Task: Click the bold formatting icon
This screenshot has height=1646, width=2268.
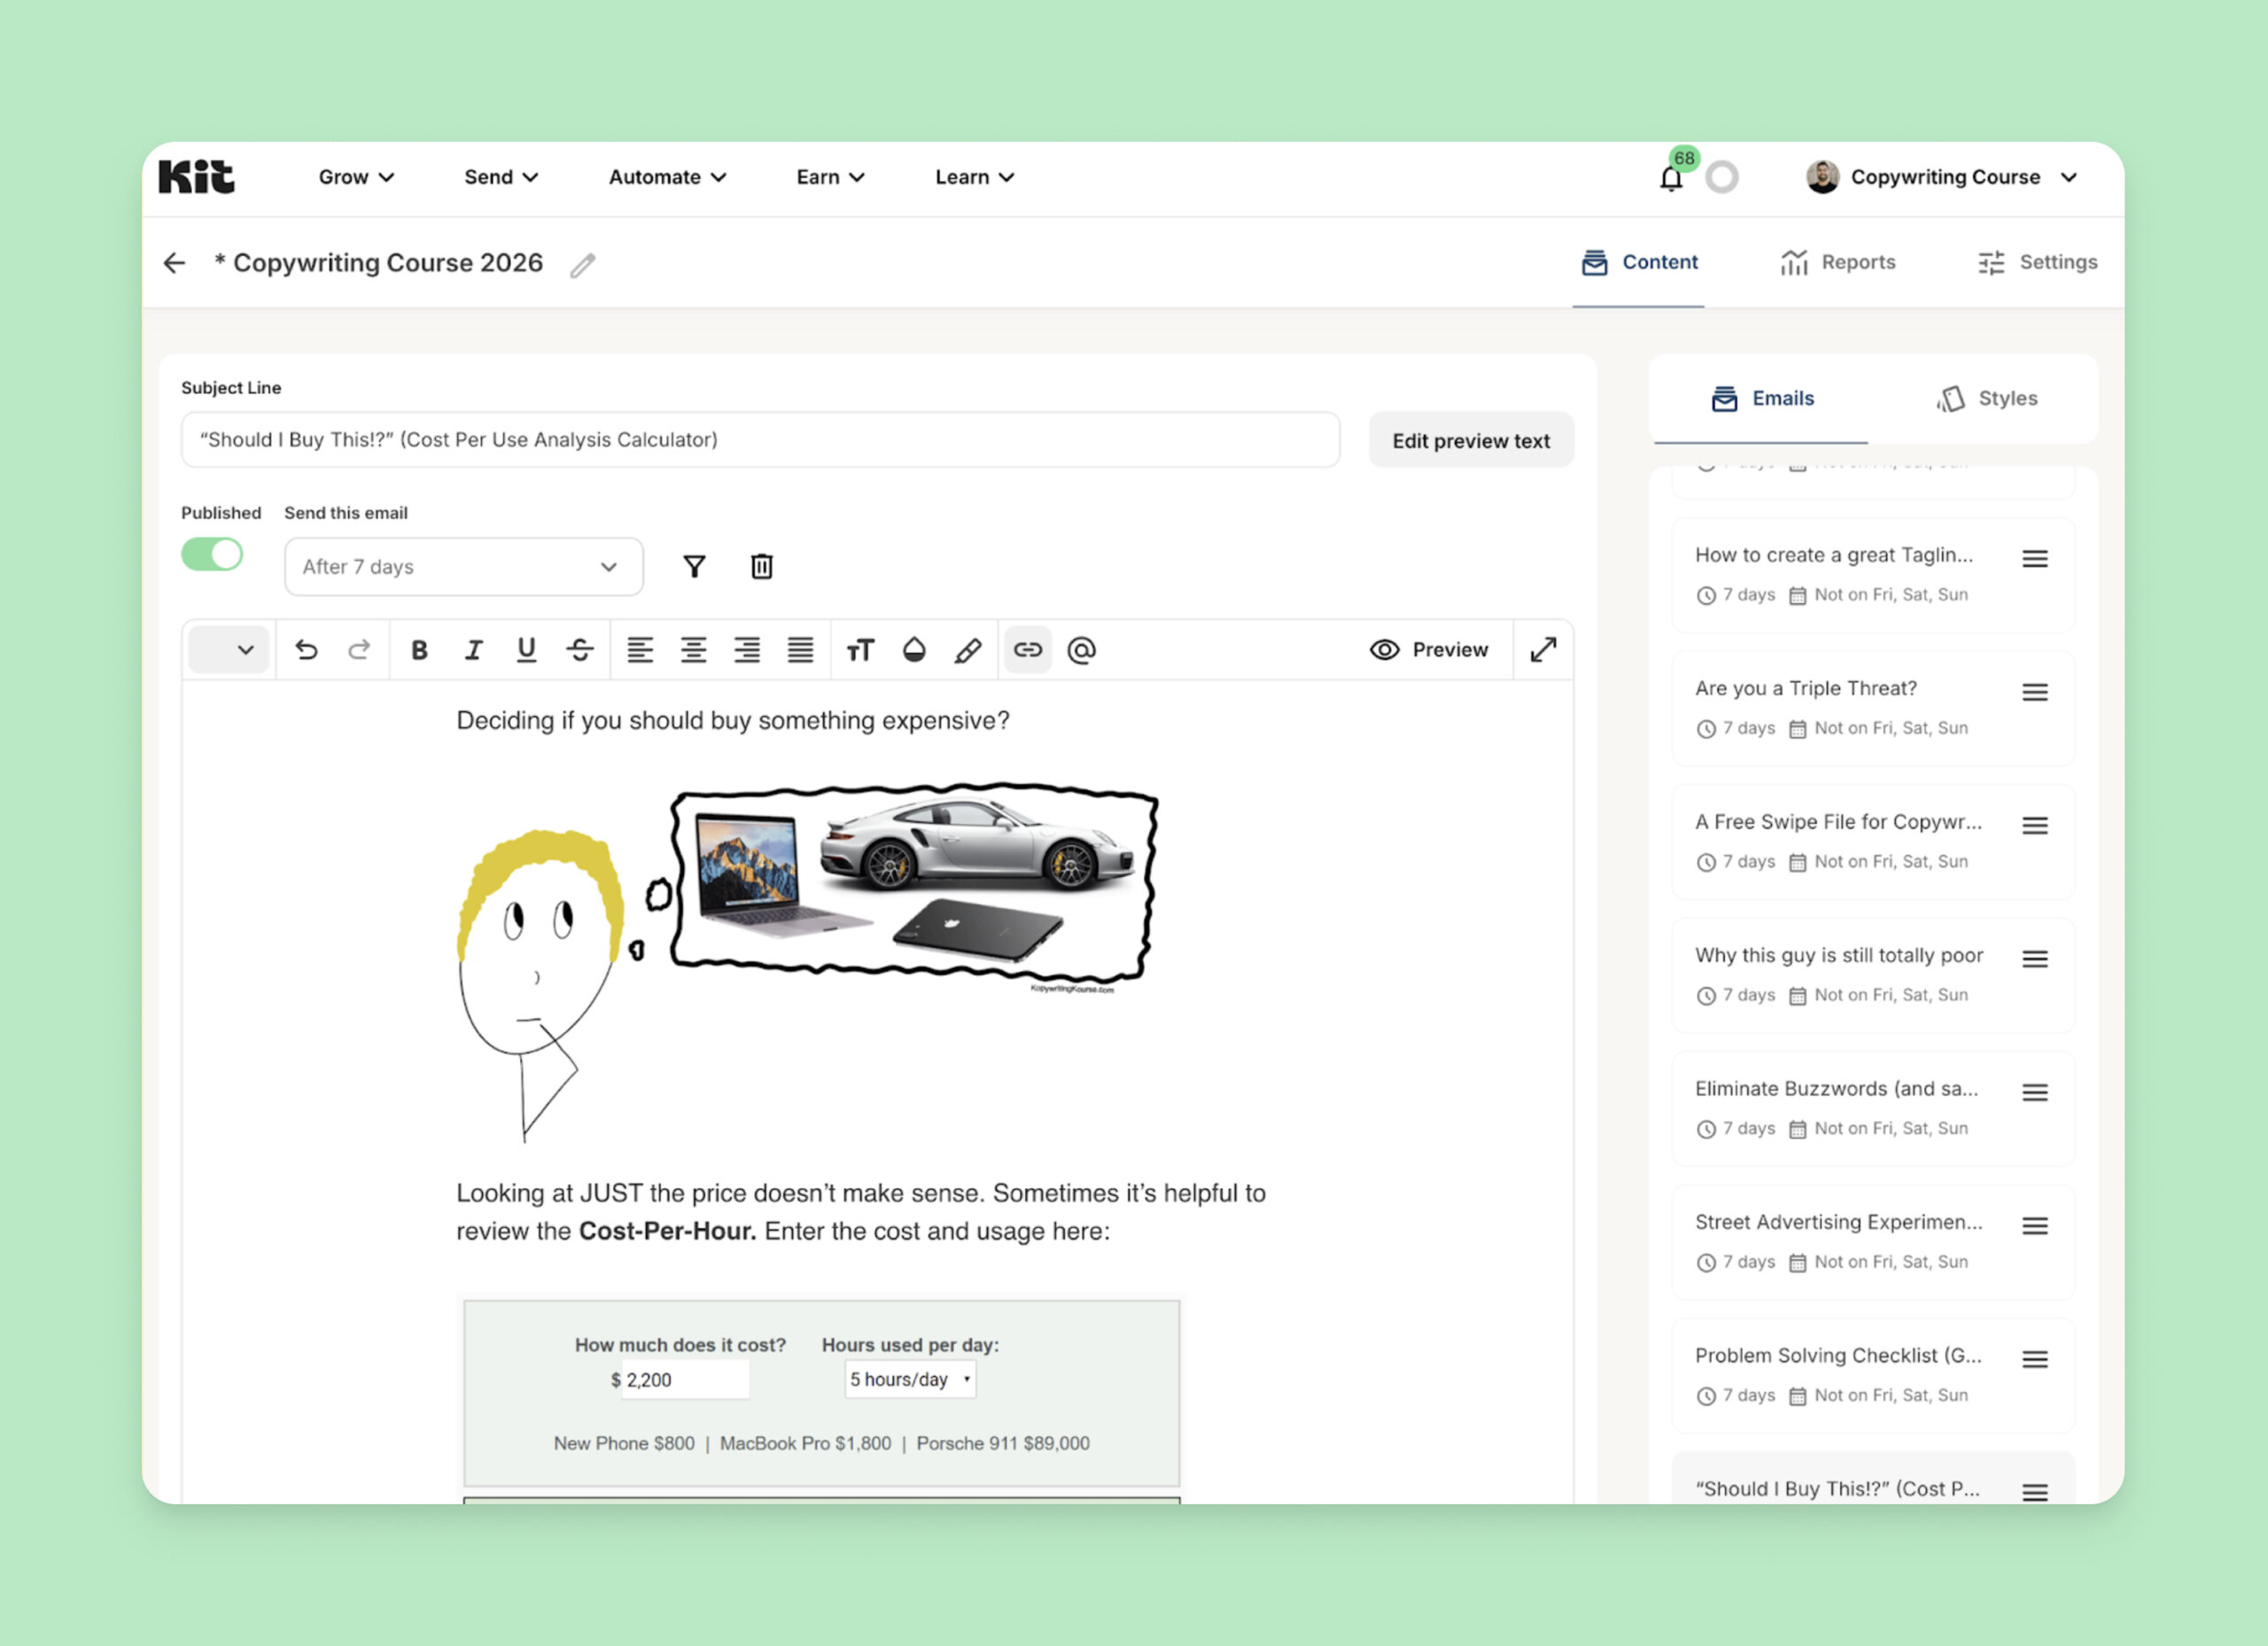Action: point(419,650)
